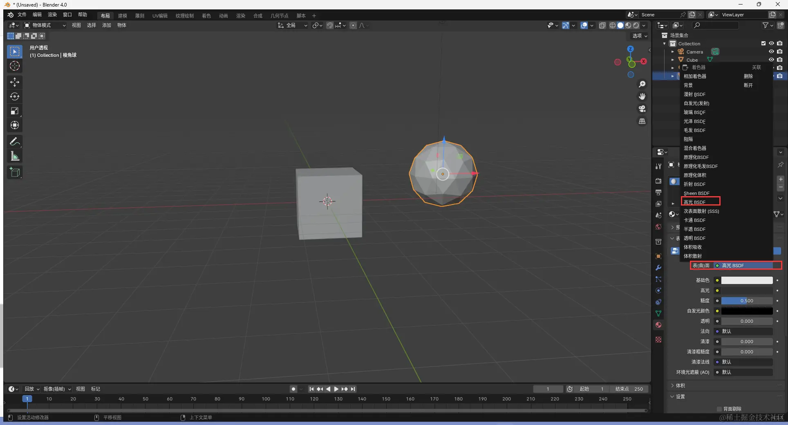Open the object mode dropdown

[45, 25]
